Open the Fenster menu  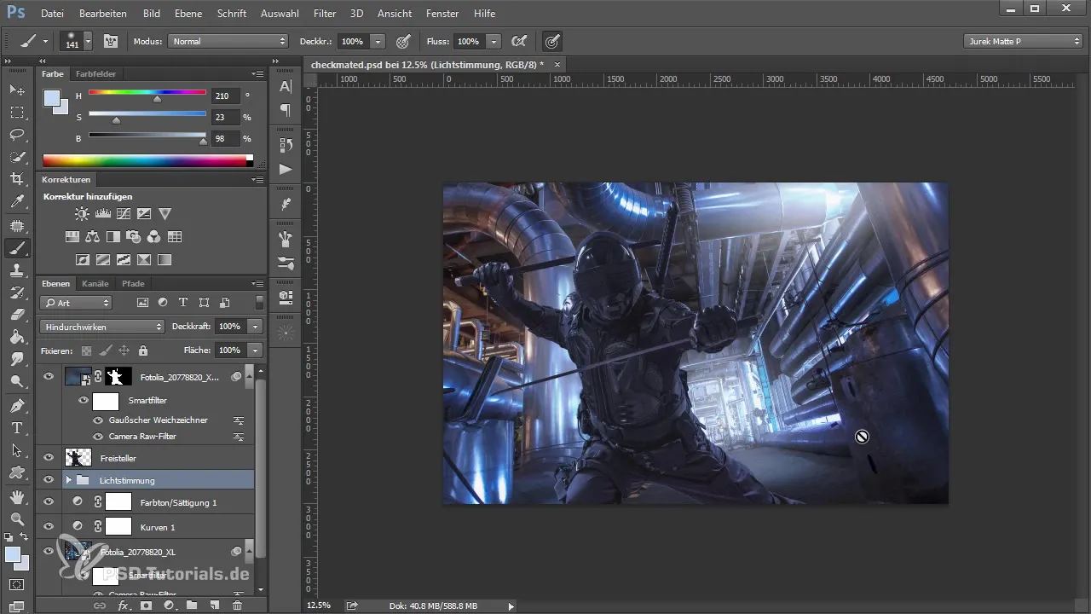coord(442,14)
